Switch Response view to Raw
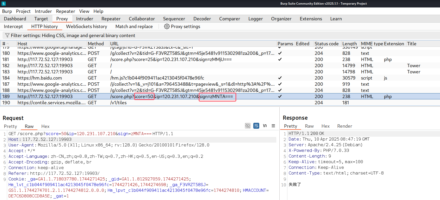The image size is (440, 200). point(309,126)
